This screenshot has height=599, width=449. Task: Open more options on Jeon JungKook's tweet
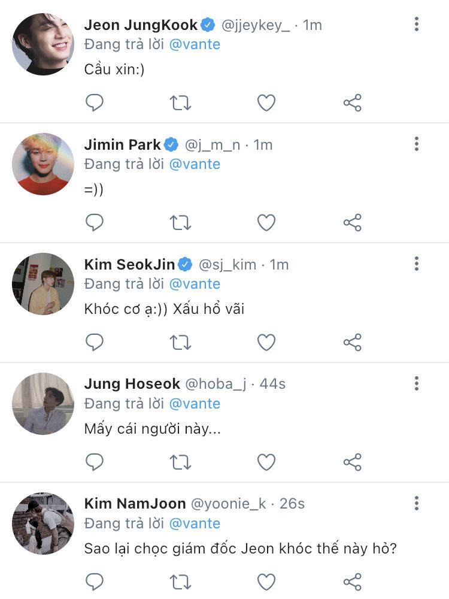[417, 25]
